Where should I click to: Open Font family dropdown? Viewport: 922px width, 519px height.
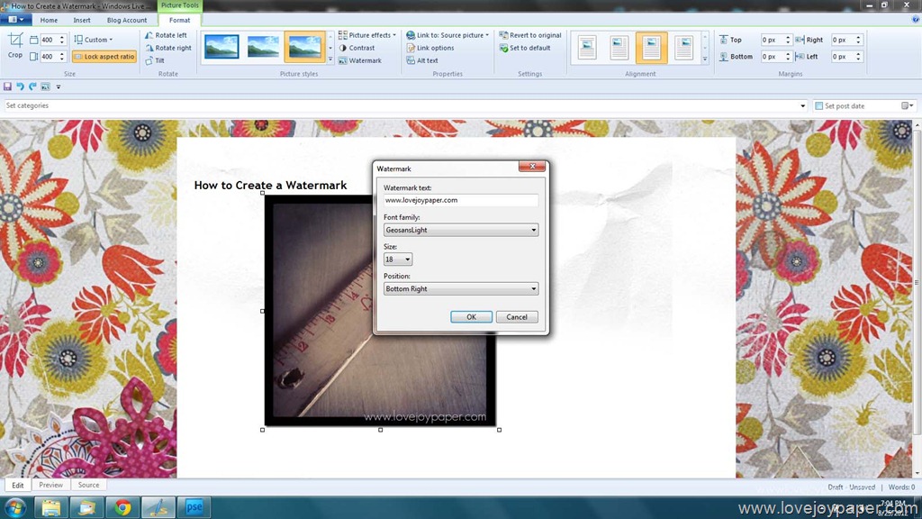click(x=460, y=230)
